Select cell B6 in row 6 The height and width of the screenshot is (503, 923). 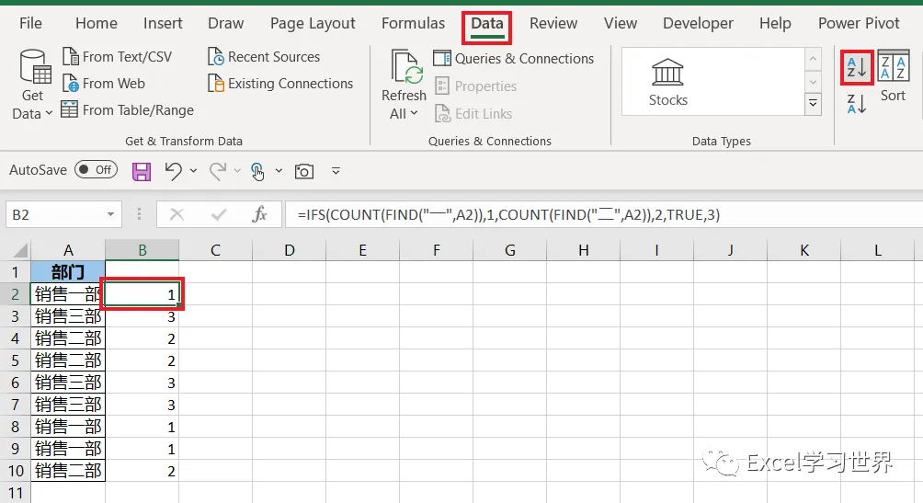pyautogui.click(x=142, y=383)
